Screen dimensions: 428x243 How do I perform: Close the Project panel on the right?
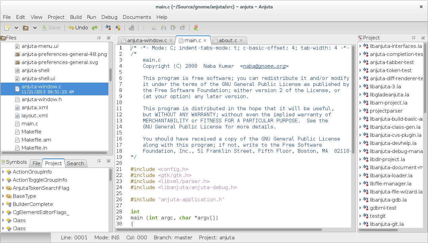point(423,38)
